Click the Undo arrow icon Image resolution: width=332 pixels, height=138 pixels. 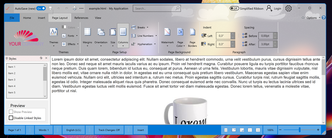click(58, 8)
